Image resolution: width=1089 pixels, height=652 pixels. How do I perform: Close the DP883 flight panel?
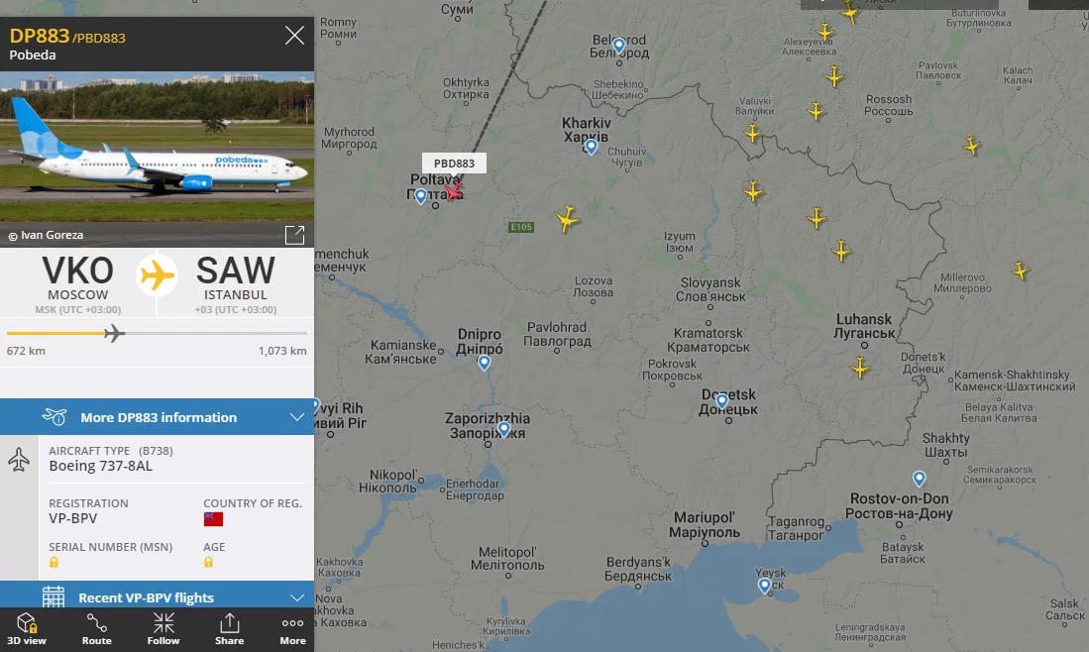point(294,36)
